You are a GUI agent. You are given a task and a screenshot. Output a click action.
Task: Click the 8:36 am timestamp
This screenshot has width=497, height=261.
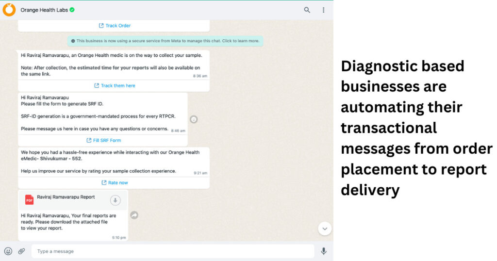(200, 76)
